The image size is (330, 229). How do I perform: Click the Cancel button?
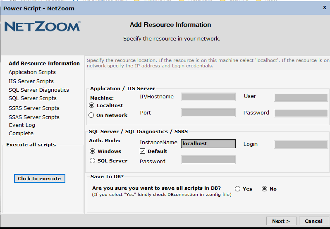click(x=313, y=221)
